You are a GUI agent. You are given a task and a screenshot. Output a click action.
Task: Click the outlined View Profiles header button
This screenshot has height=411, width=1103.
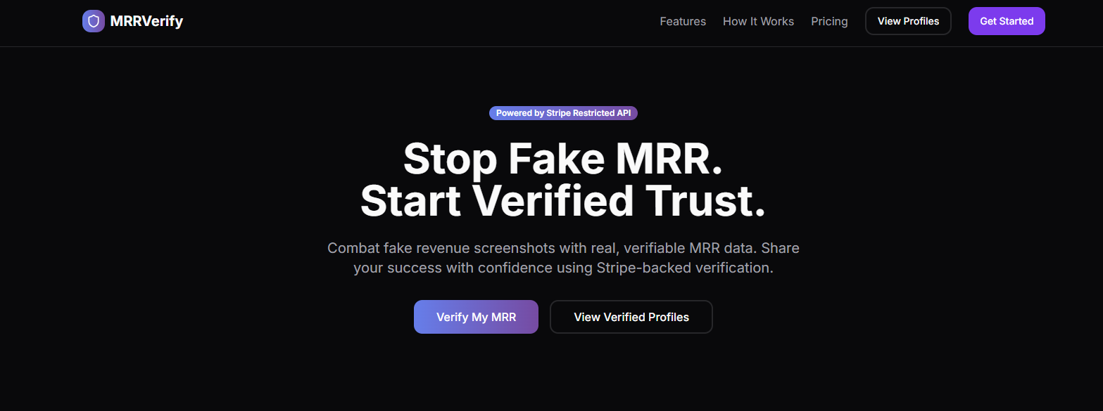click(x=907, y=21)
